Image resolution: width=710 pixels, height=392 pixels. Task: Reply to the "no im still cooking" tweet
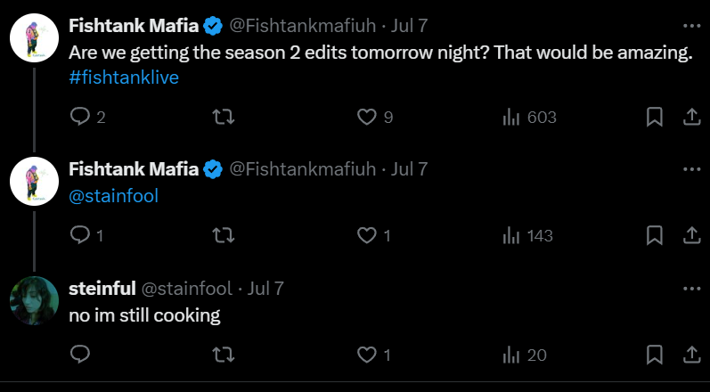point(80,355)
